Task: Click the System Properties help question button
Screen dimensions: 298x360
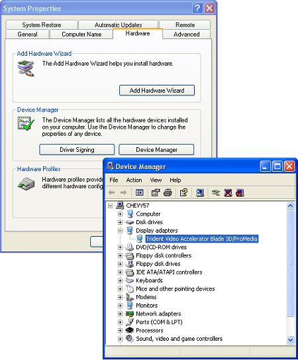Action: pos(197,8)
